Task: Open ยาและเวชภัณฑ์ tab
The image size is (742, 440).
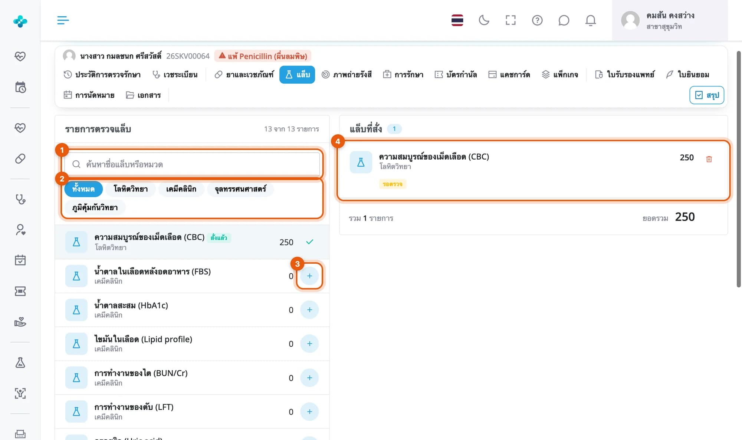Action: click(x=244, y=74)
